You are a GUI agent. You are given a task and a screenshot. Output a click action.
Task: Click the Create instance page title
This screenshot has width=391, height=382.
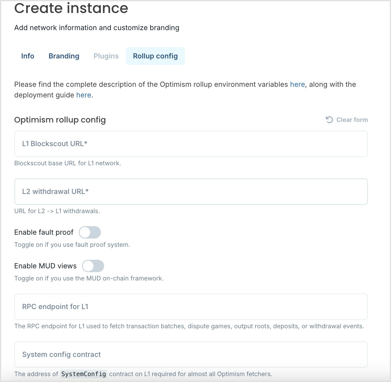(x=71, y=8)
